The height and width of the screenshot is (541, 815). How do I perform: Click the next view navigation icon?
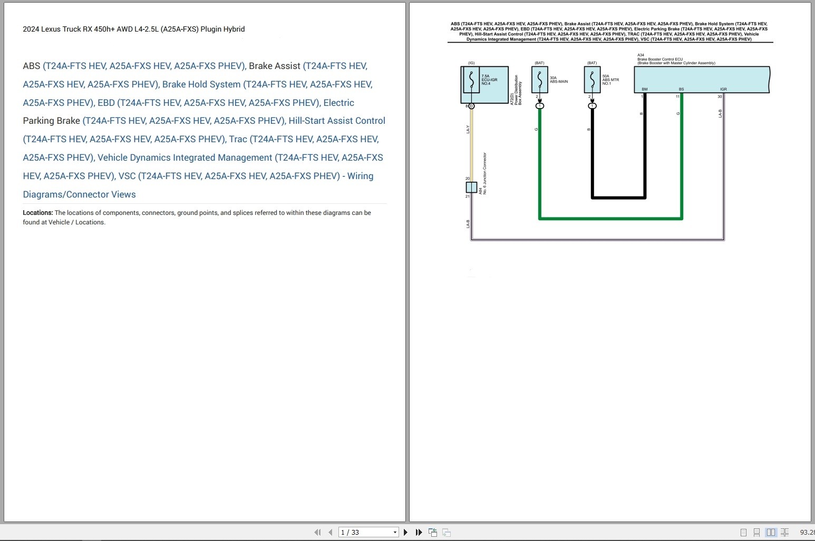tap(447, 533)
